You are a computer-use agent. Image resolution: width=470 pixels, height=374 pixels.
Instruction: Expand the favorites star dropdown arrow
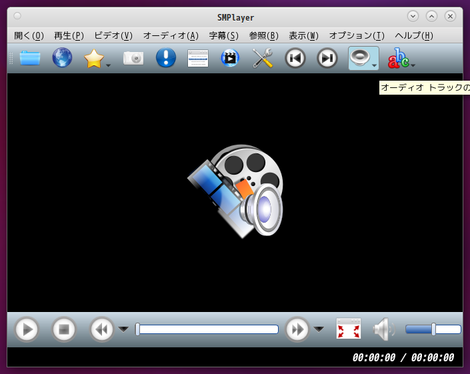109,65
